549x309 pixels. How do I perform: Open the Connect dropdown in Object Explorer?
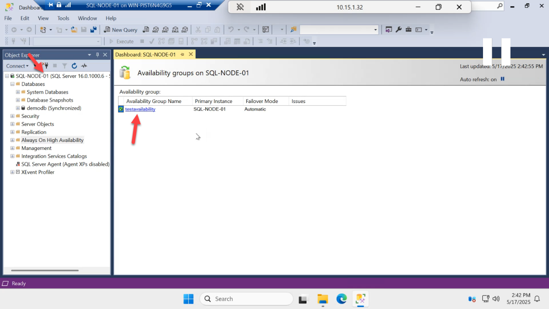click(x=17, y=66)
